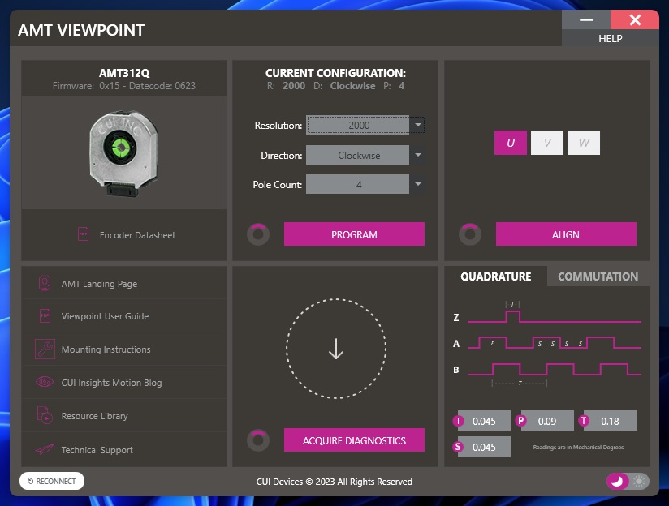The height and width of the screenshot is (506, 669).
Task: Click the Technical Support paper plane icon
Action: [x=45, y=449]
